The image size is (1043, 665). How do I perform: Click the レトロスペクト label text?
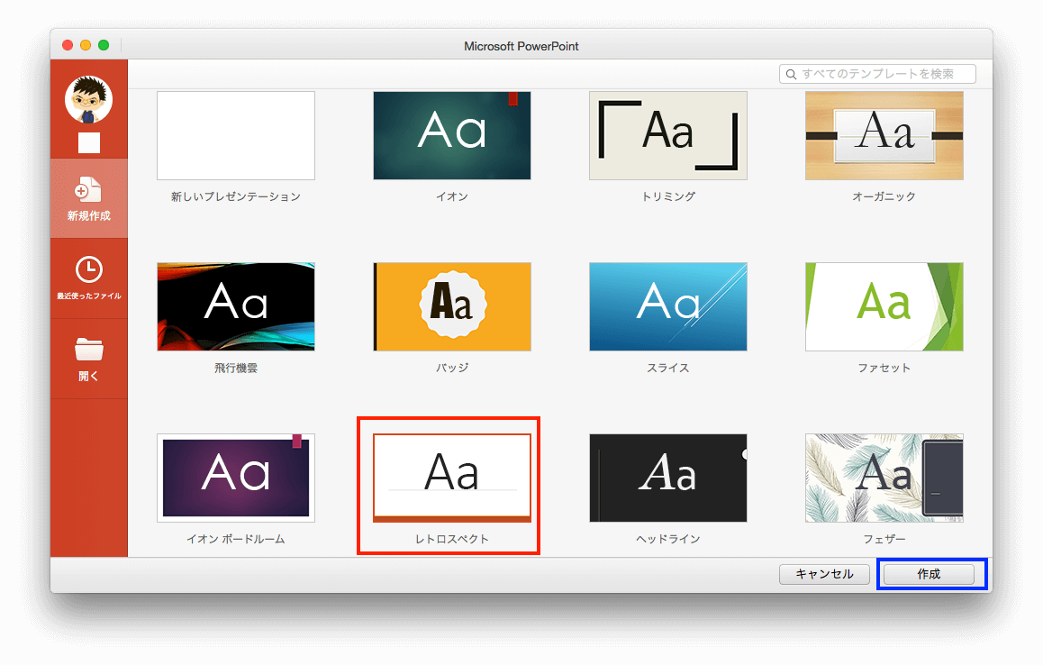pyautogui.click(x=451, y=539)
